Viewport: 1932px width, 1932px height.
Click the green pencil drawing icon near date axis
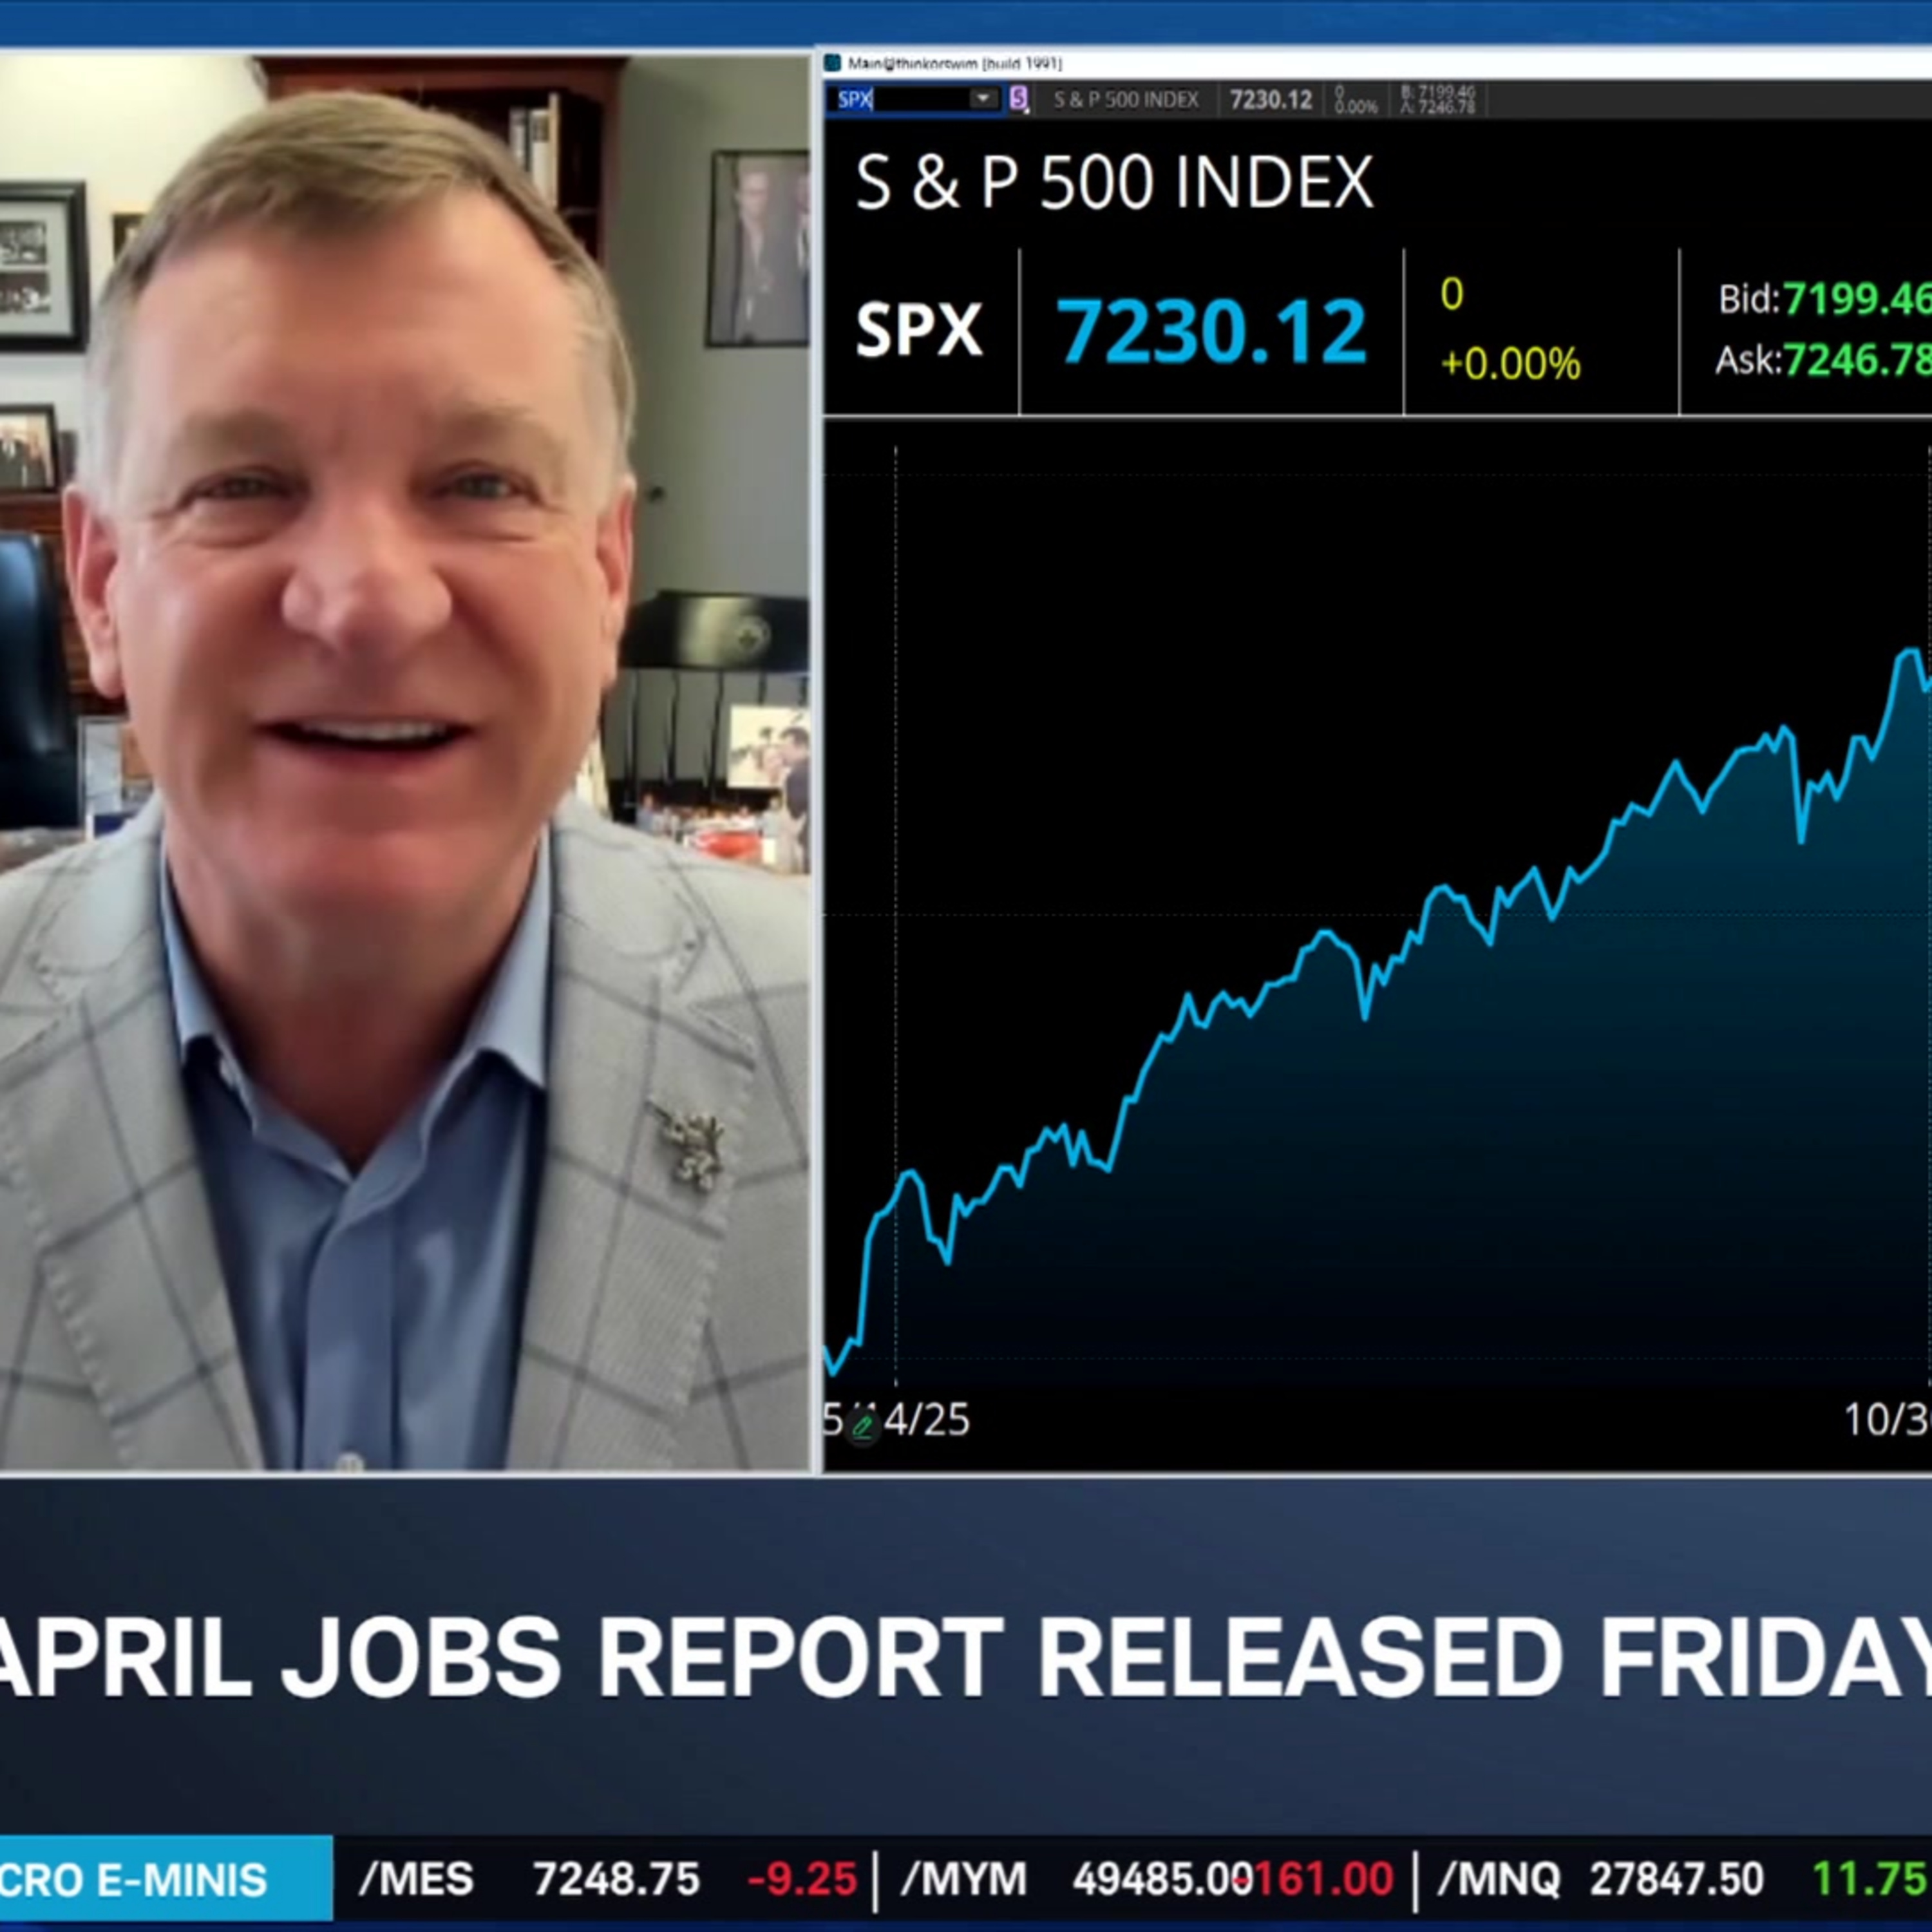pyautogui.click(x=862, y=1424)
